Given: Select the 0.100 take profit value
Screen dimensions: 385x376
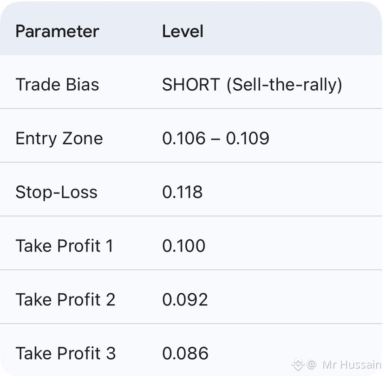Looking at the screenshot, I should pos(183,246).
